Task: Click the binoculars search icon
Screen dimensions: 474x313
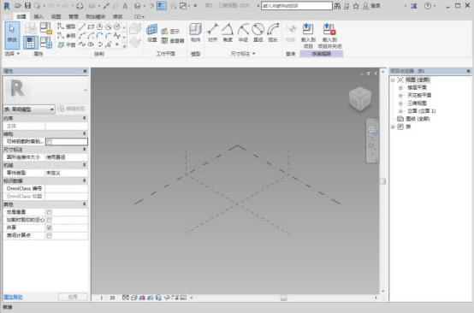Action: (x=337, y=6)
